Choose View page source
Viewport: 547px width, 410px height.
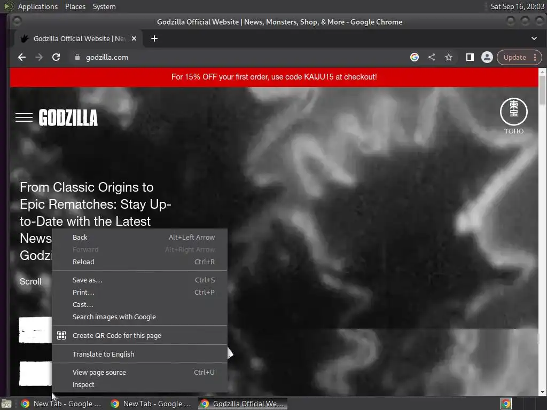139,372
